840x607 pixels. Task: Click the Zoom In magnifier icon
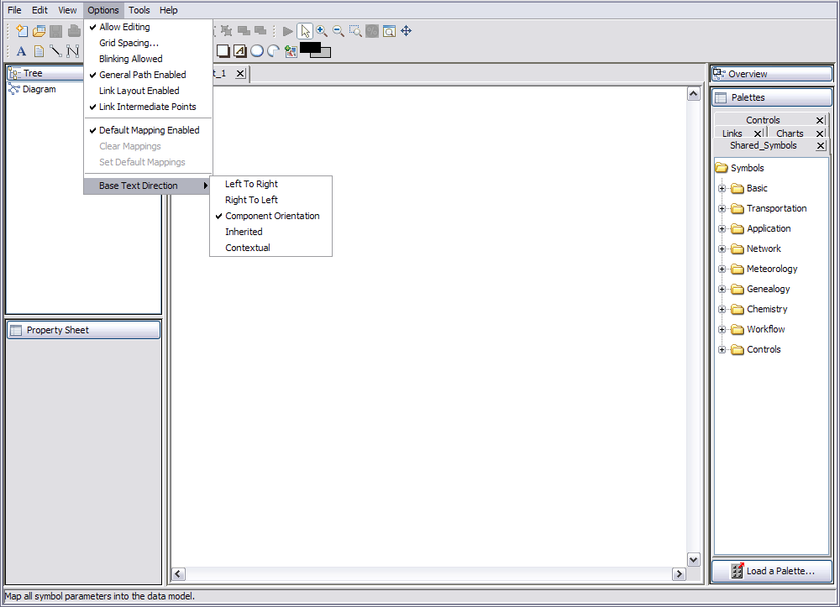[322, 31]
